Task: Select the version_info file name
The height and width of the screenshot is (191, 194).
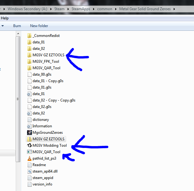Action: coord(42,184)
